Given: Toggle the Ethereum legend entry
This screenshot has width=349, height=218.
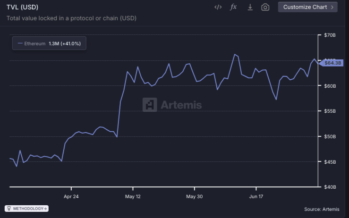Looking at the screenshot, I should click(49, 43).
